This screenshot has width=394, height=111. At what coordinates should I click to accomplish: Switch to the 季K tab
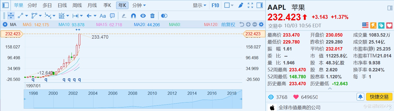pyautogui.click(x=107, y=5)
